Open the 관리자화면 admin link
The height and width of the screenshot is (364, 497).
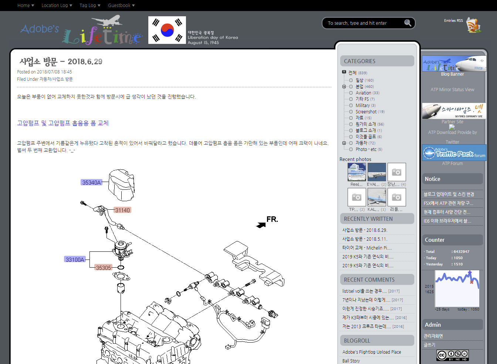433,336
